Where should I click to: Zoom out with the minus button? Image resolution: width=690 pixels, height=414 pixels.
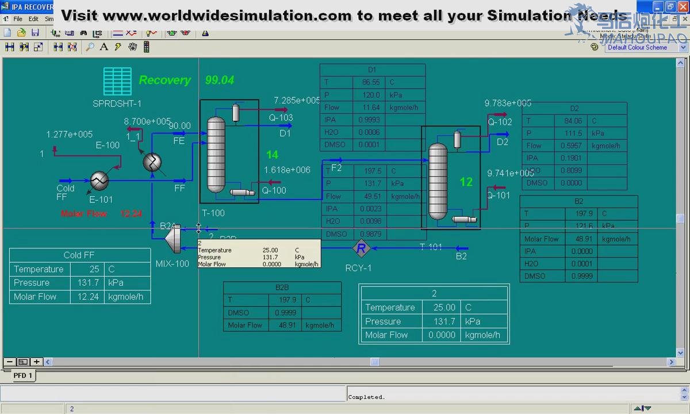(9, 362)
